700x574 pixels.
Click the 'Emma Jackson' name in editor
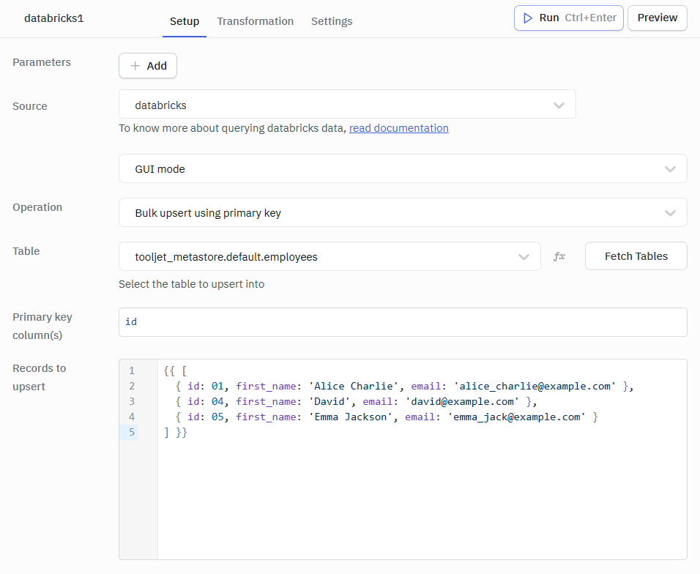pyautogui.click(x=351, y=417)
